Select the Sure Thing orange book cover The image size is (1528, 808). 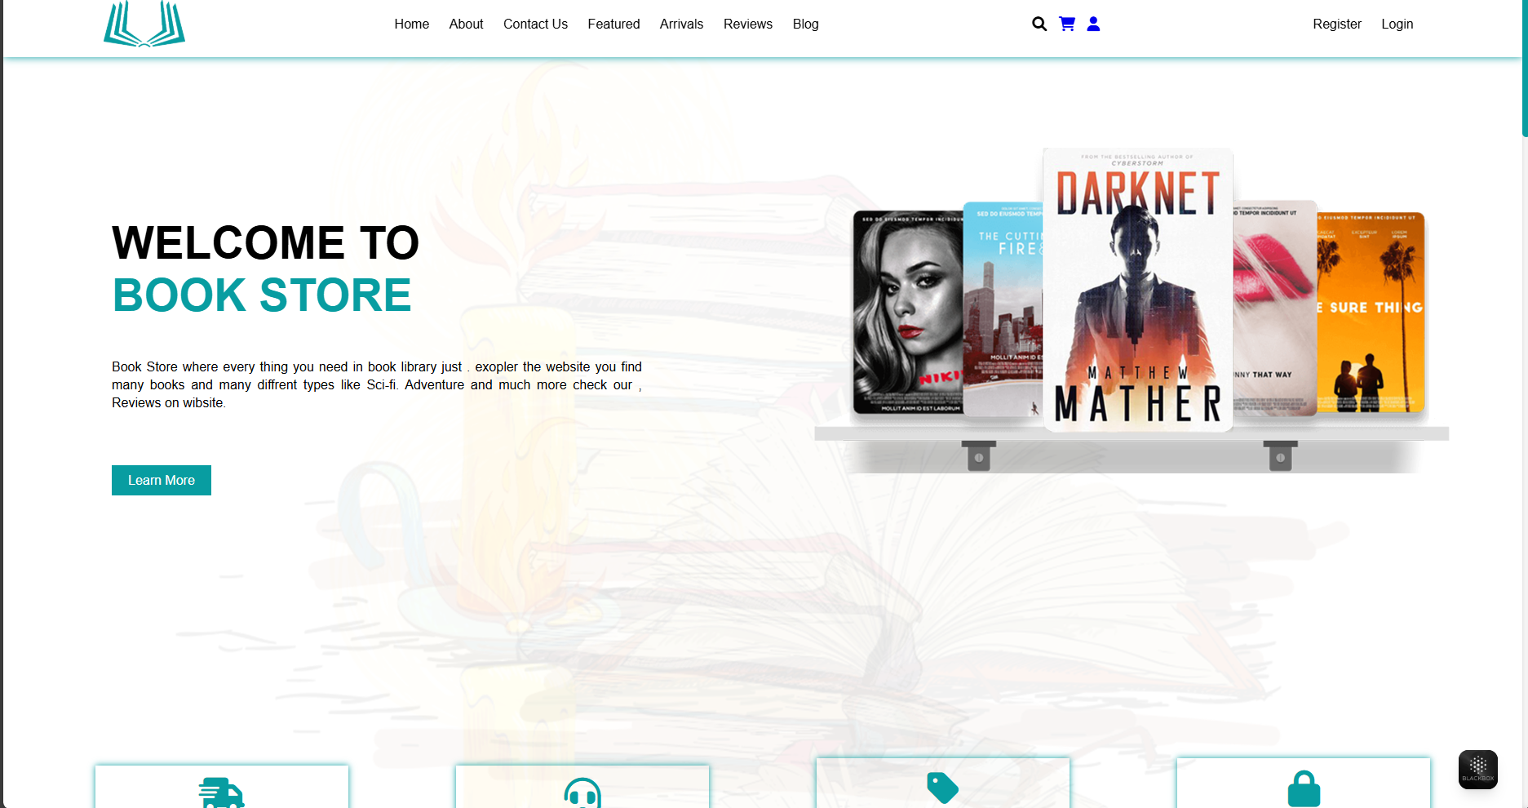[1371, 312]
